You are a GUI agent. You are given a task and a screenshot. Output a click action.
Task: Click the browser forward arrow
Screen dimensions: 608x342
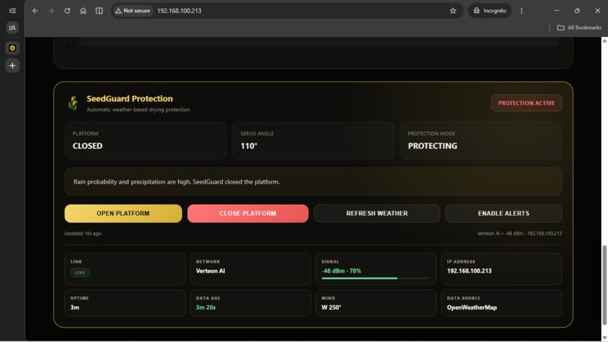pos(51,11)
